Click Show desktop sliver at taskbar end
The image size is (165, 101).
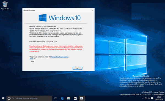tap(164, 98)
